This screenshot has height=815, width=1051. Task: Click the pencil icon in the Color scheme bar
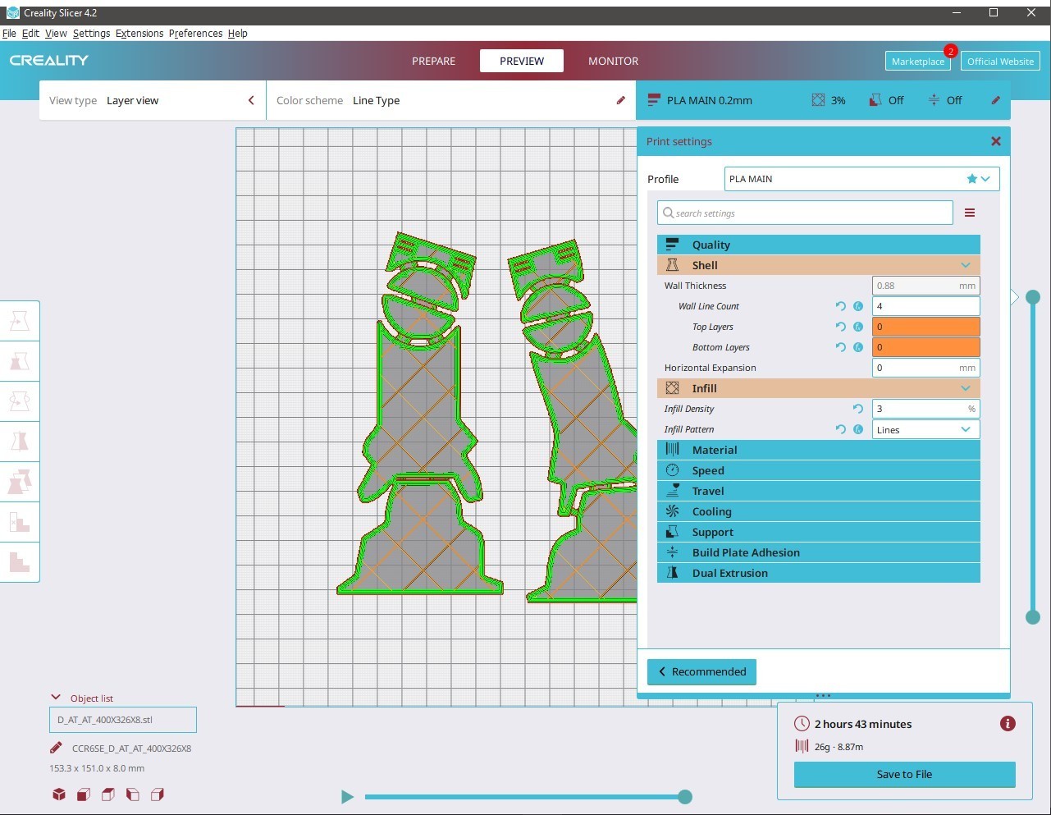tap(620, 100)
